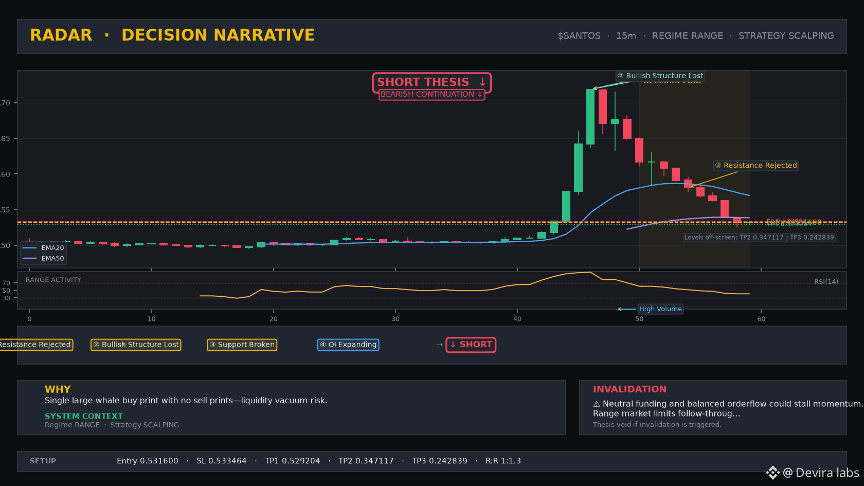
Task: Click the whale buy print explanation text
Action: pyautogui.click(x=186, y=401)
